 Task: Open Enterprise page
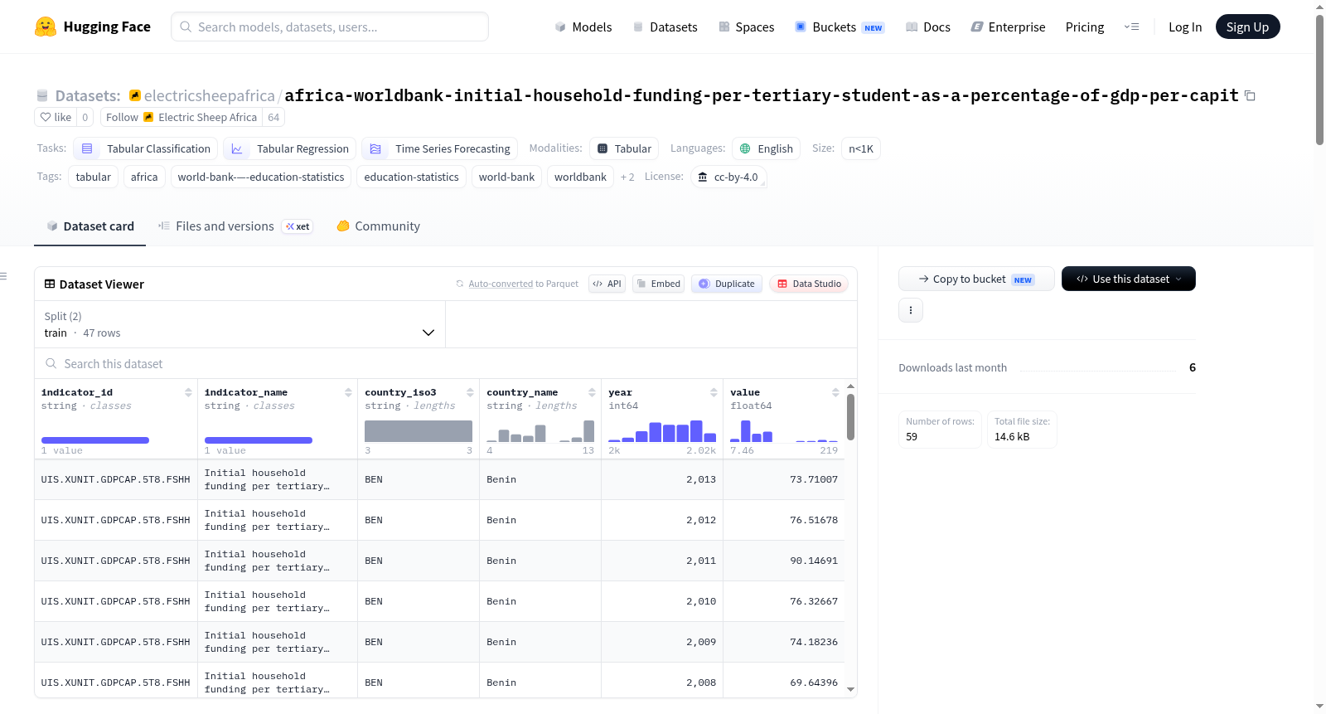(x=1009, y=27)
